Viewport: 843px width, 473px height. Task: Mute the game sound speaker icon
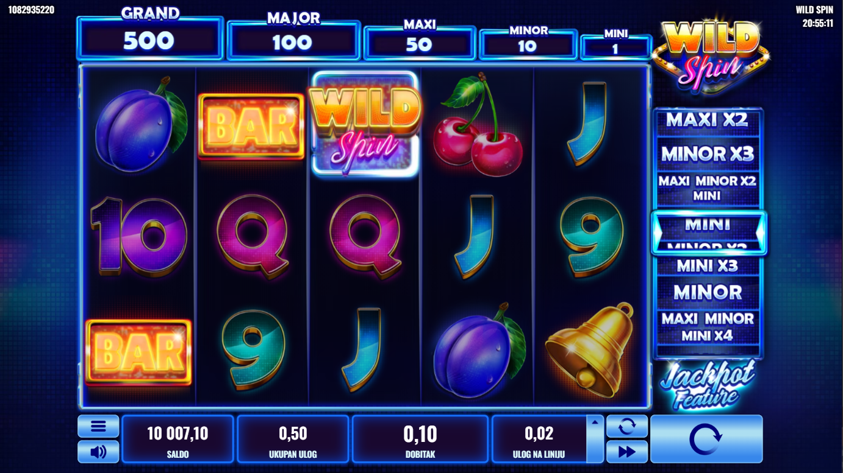[98, 452]
